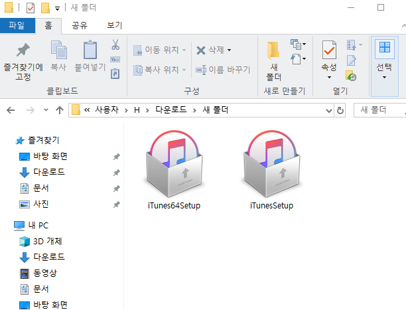Viewport: 406px width, 310px height.
Task: Click the quick access properties icon in title bar
Action: tap(31, 8)
